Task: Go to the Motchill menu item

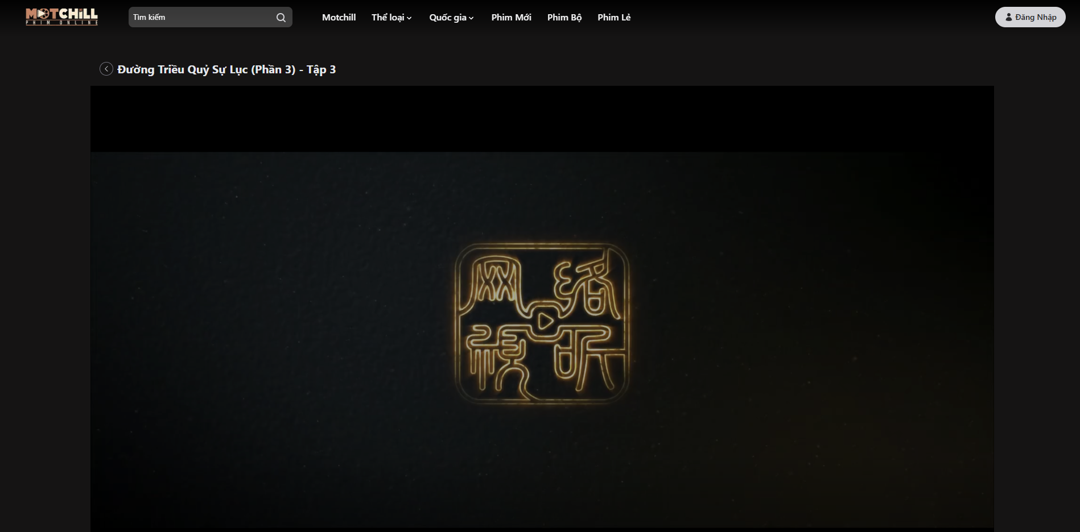Action: point(339,17)
